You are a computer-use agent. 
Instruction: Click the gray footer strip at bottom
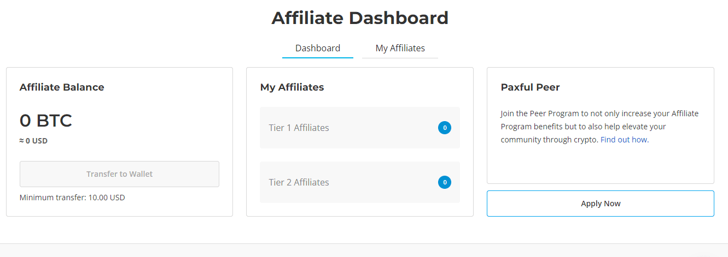[364, 250]
